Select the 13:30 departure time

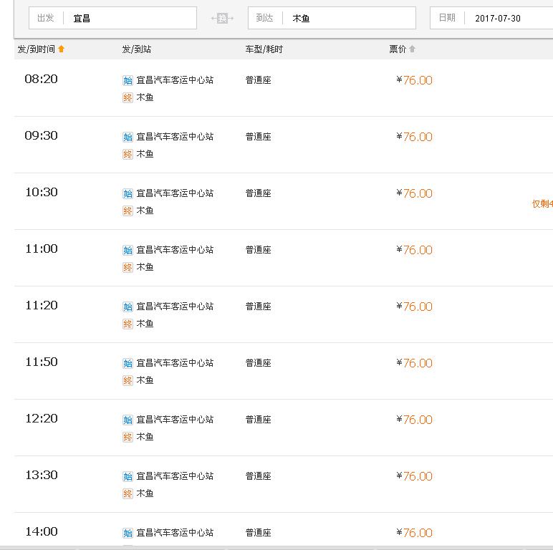pos(42,475)
